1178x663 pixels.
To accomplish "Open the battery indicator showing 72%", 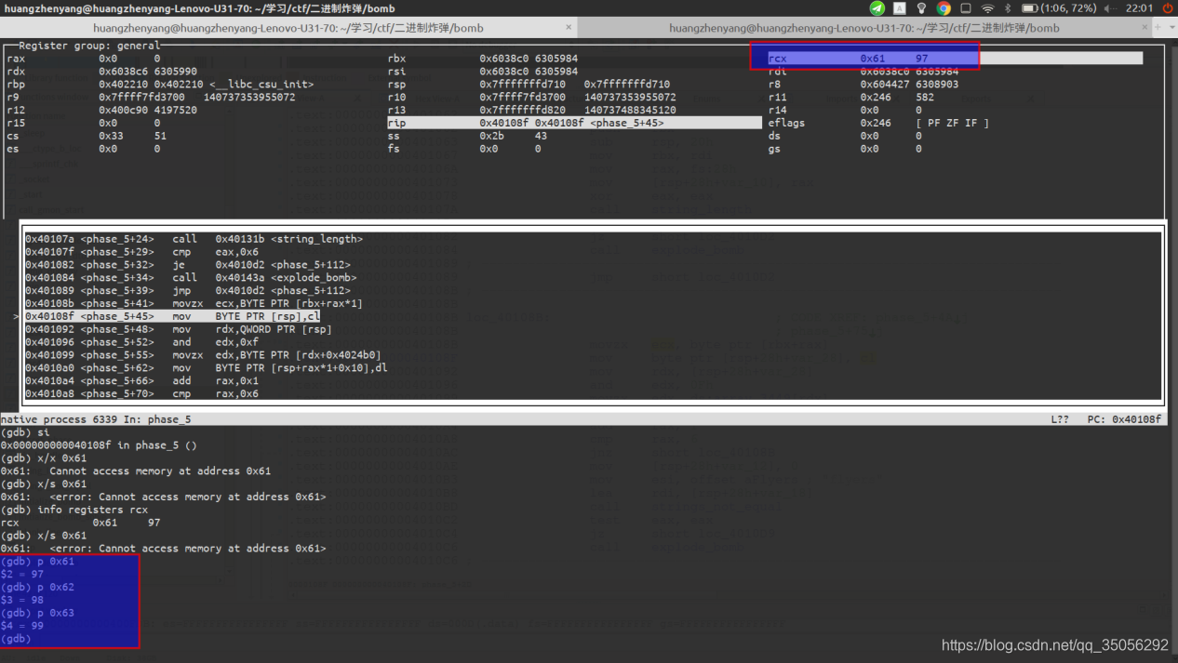I will click(1059, 8).
